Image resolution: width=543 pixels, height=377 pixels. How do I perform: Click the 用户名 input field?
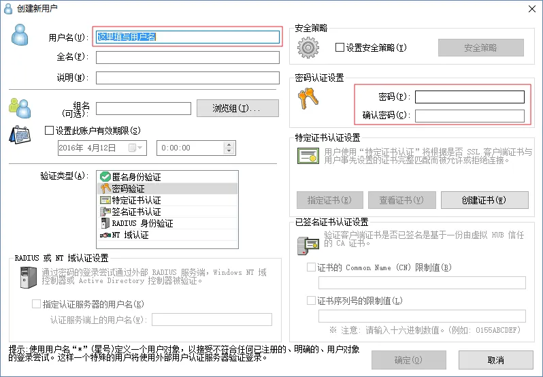tap(188, 37)
